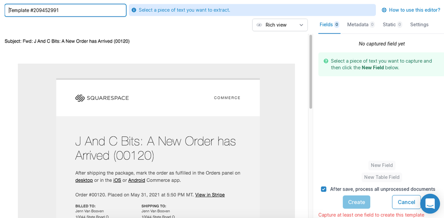This screenshot has width=444, height=218.
Task: Click the 'BILLED TO:' label
Action: (85, 206)
